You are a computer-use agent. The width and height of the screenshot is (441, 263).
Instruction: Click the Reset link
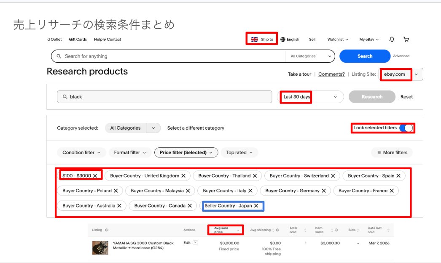pyautogui.click(x=406, y=97)
